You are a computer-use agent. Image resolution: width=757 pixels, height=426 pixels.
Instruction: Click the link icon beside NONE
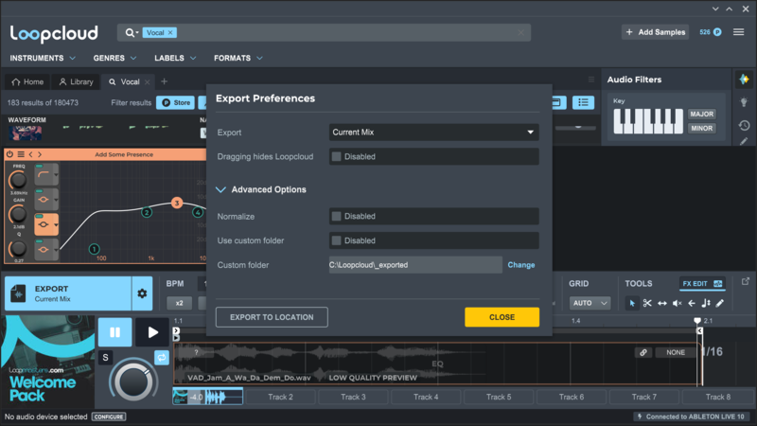click(x=643, y=352)
